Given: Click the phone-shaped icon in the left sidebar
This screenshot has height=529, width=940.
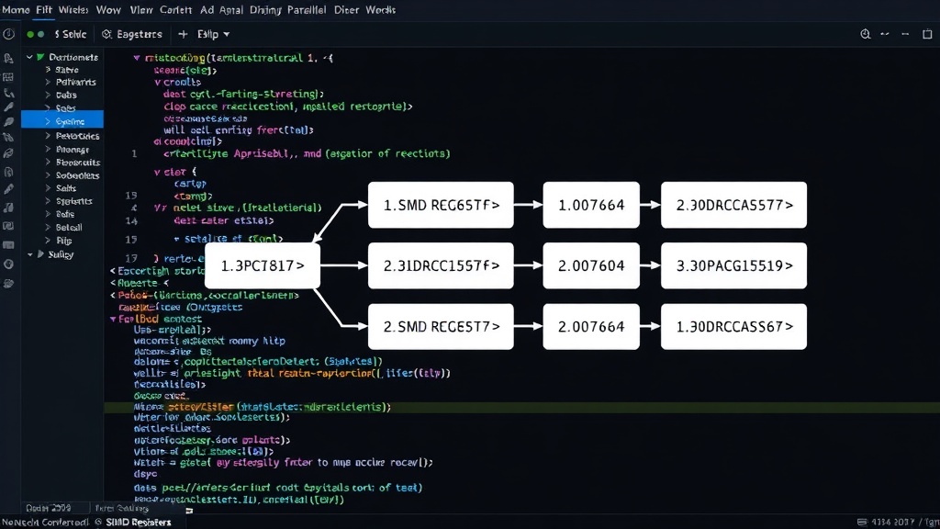Looking at the screenshot, I should 8,93.
